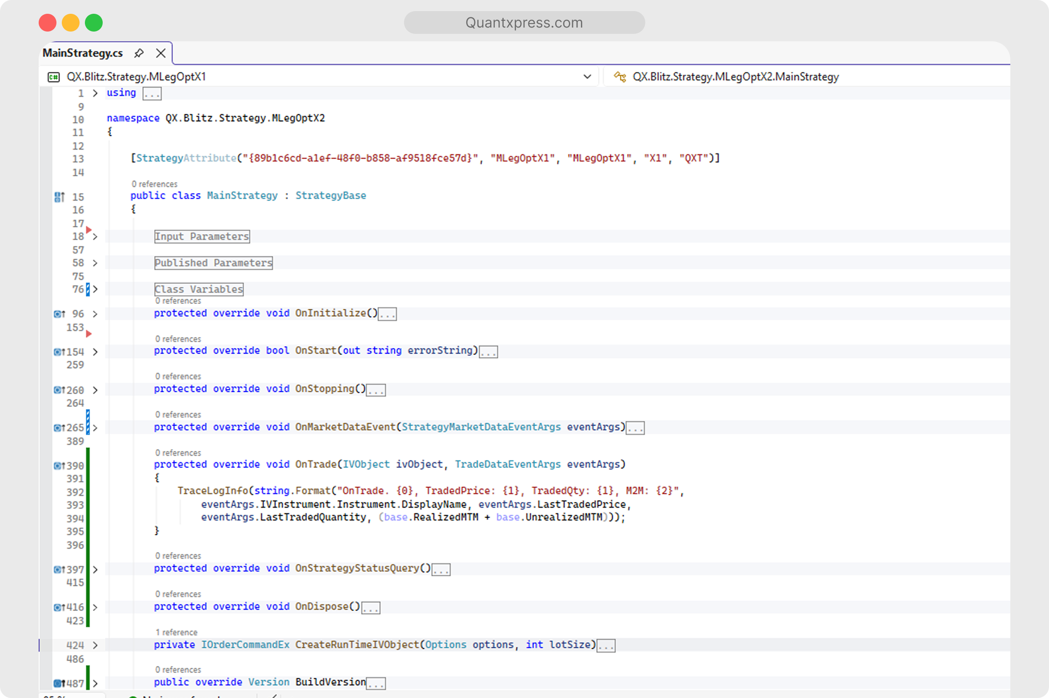Click override indicator icon at line 487
The height and width of the screenshot is (698, 1049).
[x=59, y=683]
